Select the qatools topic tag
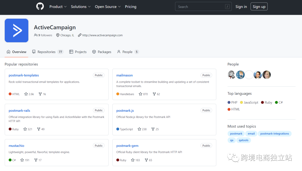The width and height of the screenshot is (302, 171). click(x=244, y=140)
